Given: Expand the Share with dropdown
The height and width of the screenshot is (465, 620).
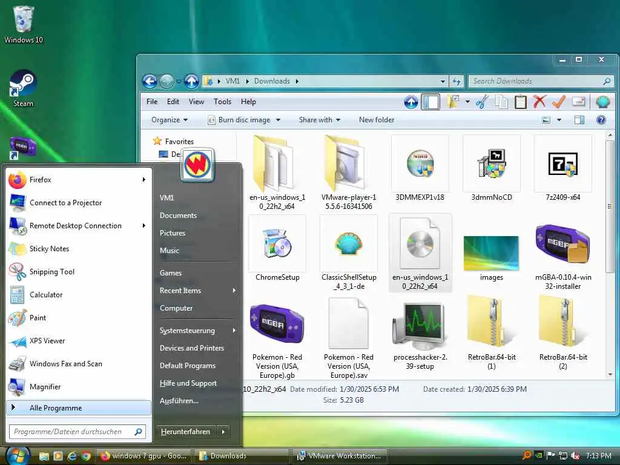Looking at the screenshot, I should pyautogui.click(x=320, y=120).
